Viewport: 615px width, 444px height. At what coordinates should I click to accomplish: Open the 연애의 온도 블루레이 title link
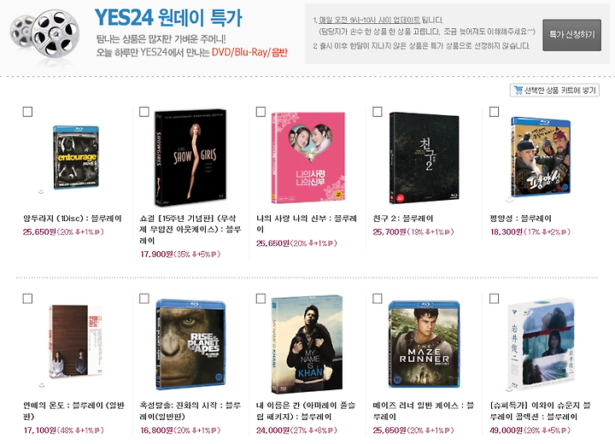pyautogui.click(x=73, y=411)
